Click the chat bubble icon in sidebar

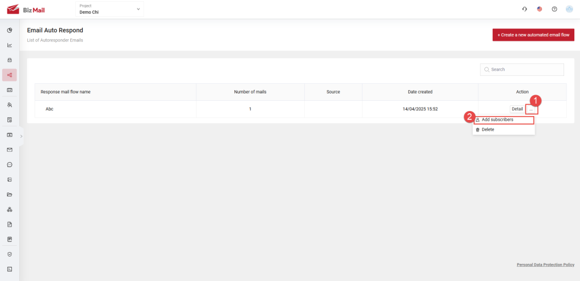point(10,165)
